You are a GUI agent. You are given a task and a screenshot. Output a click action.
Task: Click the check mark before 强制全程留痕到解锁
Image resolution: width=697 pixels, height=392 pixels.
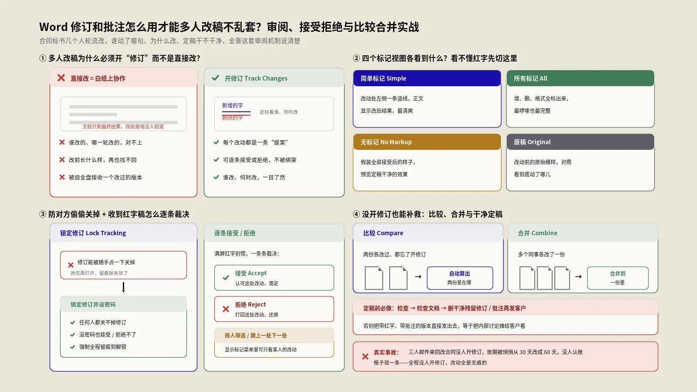pos(72,347)
